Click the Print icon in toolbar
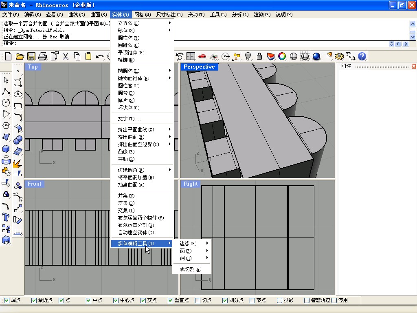The height and width of the screenshot is (313, 417). point(43,56)
